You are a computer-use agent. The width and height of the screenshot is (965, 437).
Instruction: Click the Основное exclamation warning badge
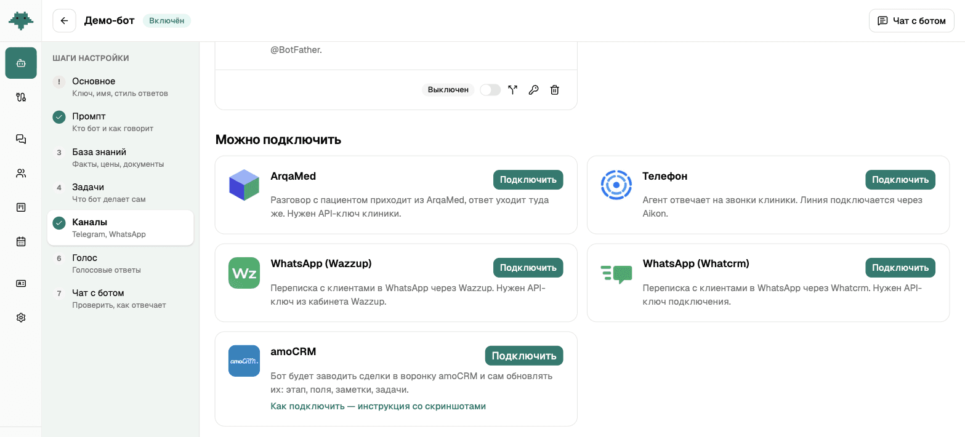pyautogui.click(x=59, y=82)
